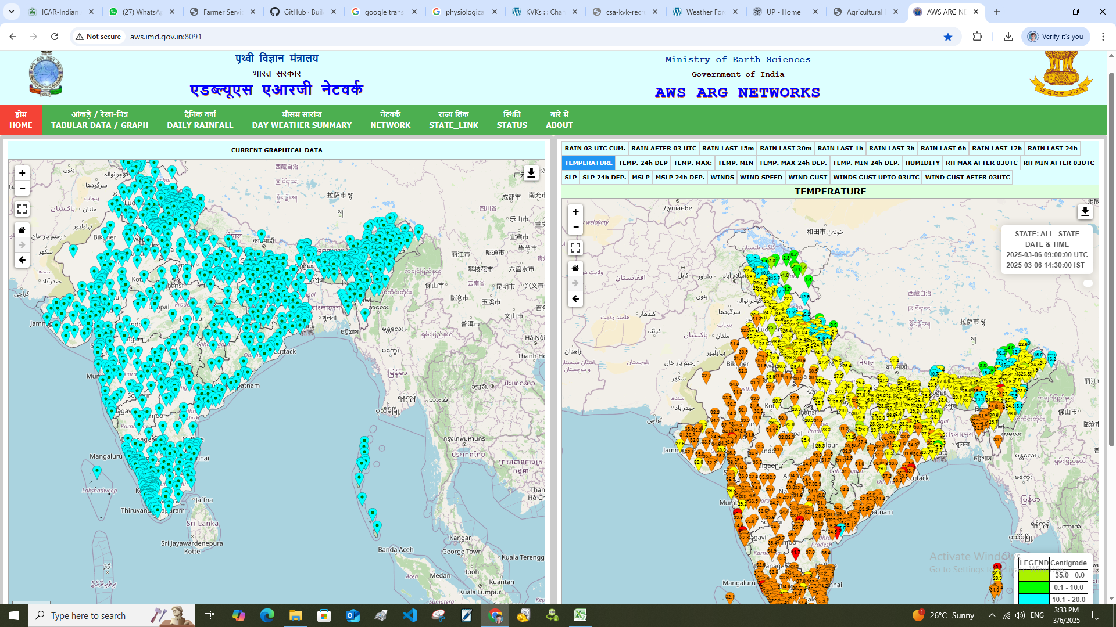This screenshot has width=1116, height=627.
Task: Show hidden system tray icons chevron
Action: click(992, 615)
